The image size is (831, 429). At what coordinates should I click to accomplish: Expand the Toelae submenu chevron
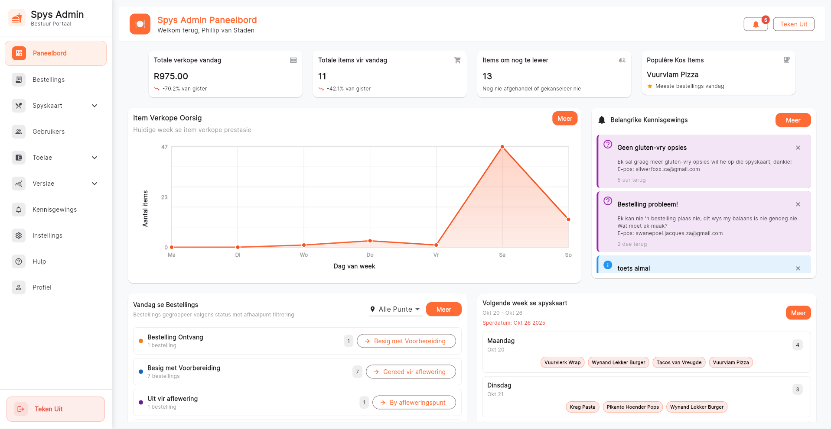95,158
